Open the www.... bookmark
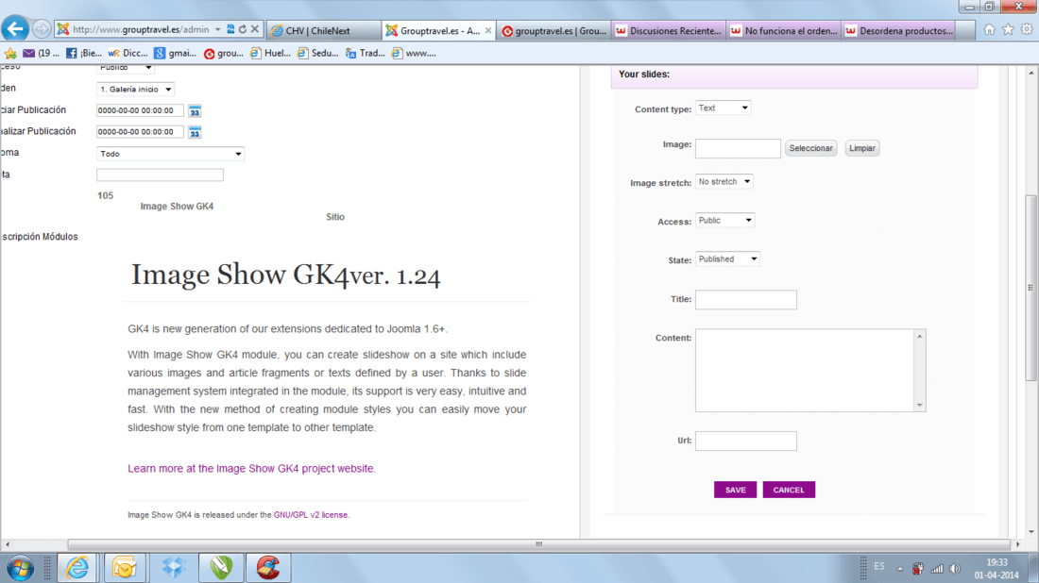Viewport: 1039px width, 583px height. [414, 53]
